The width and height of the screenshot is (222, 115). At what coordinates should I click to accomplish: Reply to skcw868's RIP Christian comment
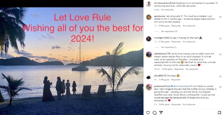[176, 80]
